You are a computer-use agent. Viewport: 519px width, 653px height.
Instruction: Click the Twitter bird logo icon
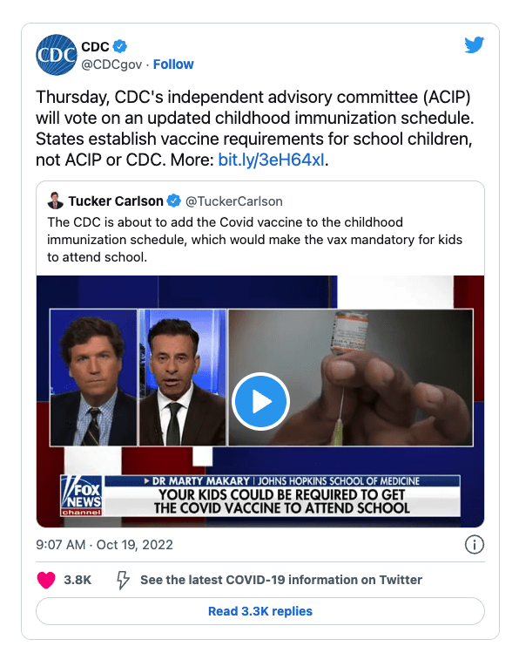474,45
